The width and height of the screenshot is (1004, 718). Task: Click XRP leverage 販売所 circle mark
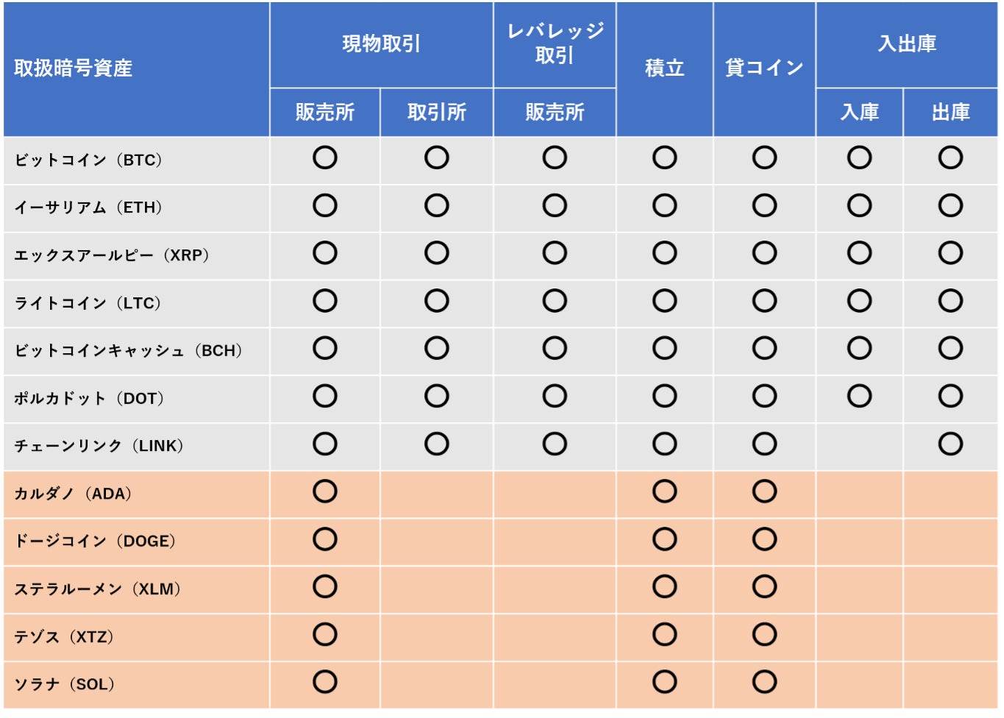[555, 253]
